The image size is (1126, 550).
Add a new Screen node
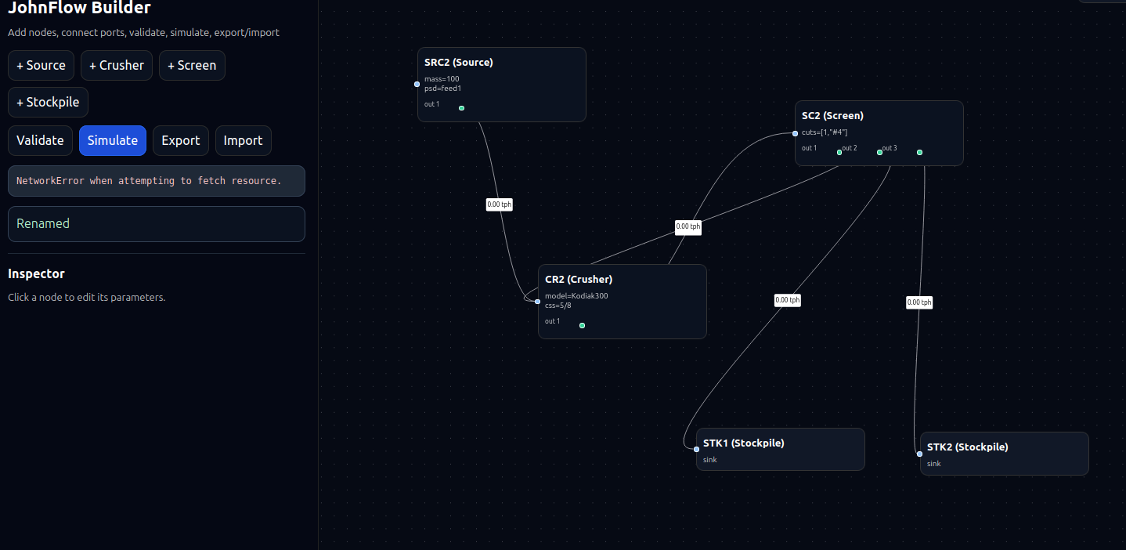tap(192, 66)
